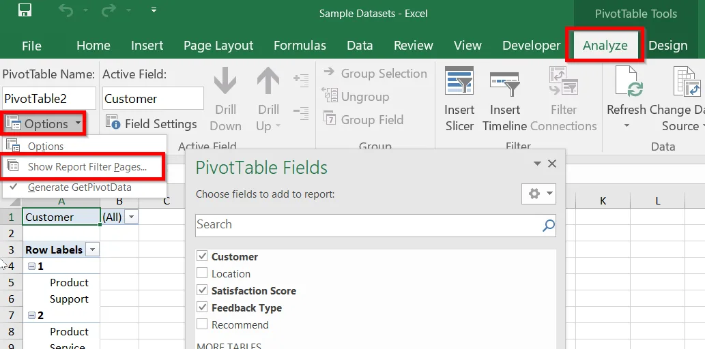Check the Location field checkbox
The height and width of the screenshot is (349, 705).
[x=202, y=273]
